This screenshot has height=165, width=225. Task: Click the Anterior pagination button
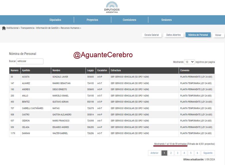pyautogui.click(x=154, y=153)
